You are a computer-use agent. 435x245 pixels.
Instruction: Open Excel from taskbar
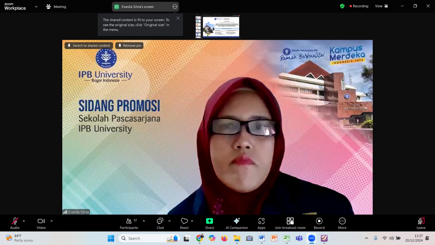tap(287, 238)
